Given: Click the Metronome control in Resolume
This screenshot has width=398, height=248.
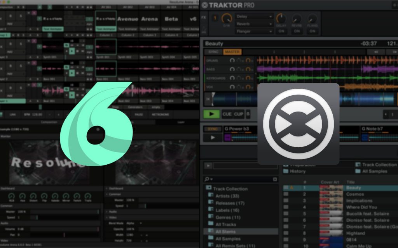Looking at the screenshot, I should tap(160, 115).
